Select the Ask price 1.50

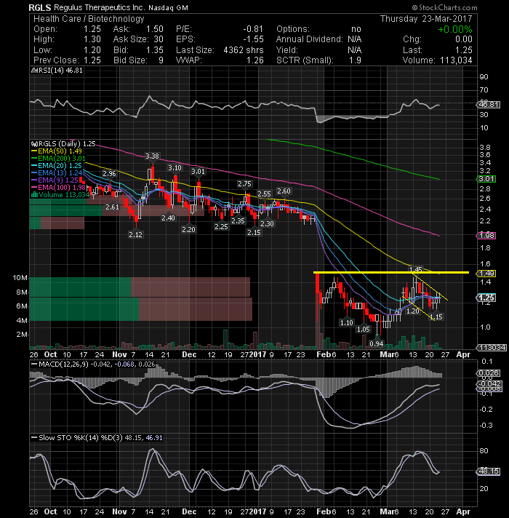tap(154, 29)
